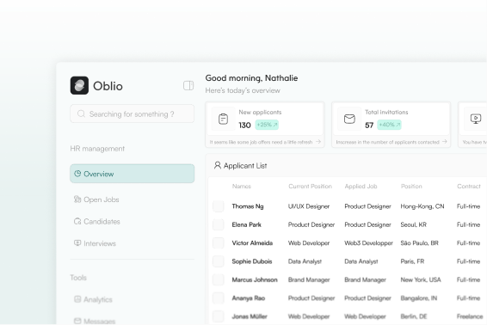The height and width of the screenshot is (325, 487).
Task: Click the Current Position column header
Action: (310, 187)
